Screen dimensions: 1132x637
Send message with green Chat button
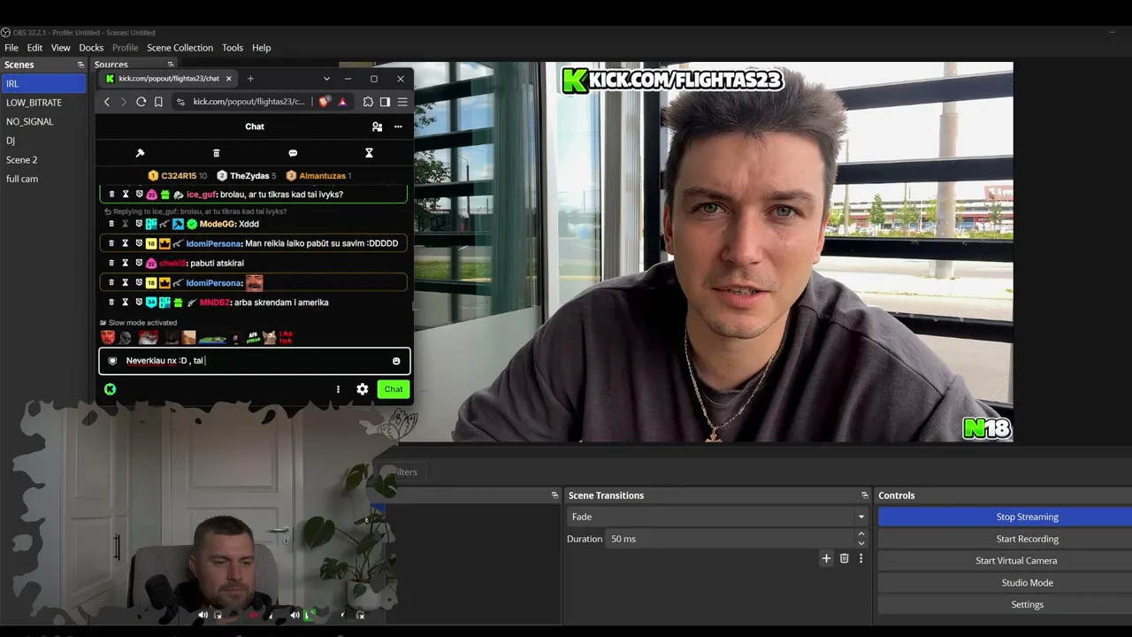click(x=394, y=389)
